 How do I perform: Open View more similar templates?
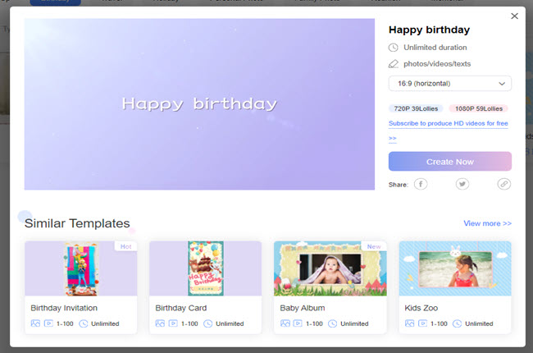[487, 223]
